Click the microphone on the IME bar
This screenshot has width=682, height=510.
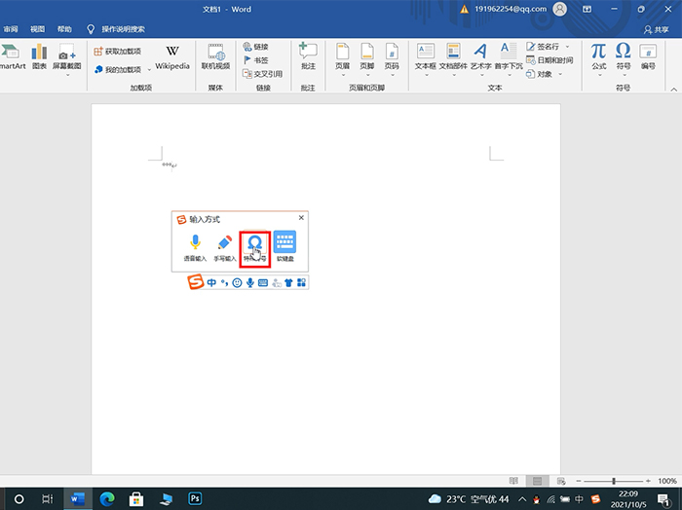pos(250,283)
